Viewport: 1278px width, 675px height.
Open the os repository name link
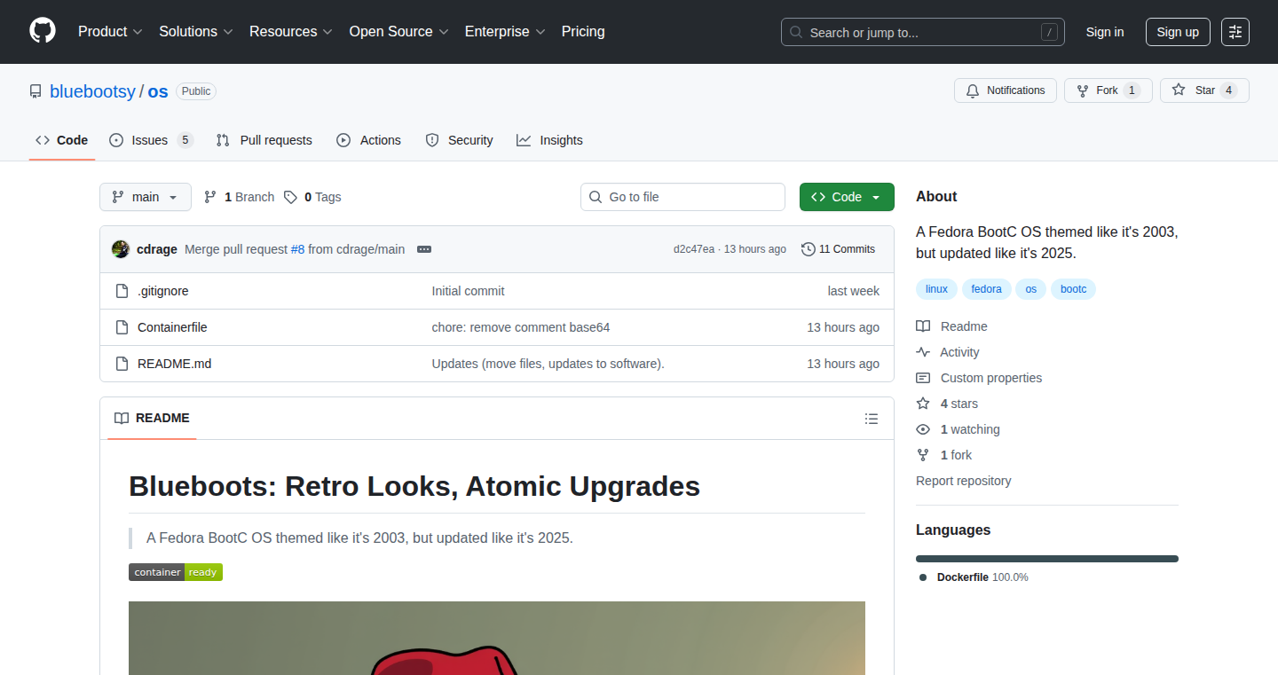pyautogui.click(x=158, y=91)
